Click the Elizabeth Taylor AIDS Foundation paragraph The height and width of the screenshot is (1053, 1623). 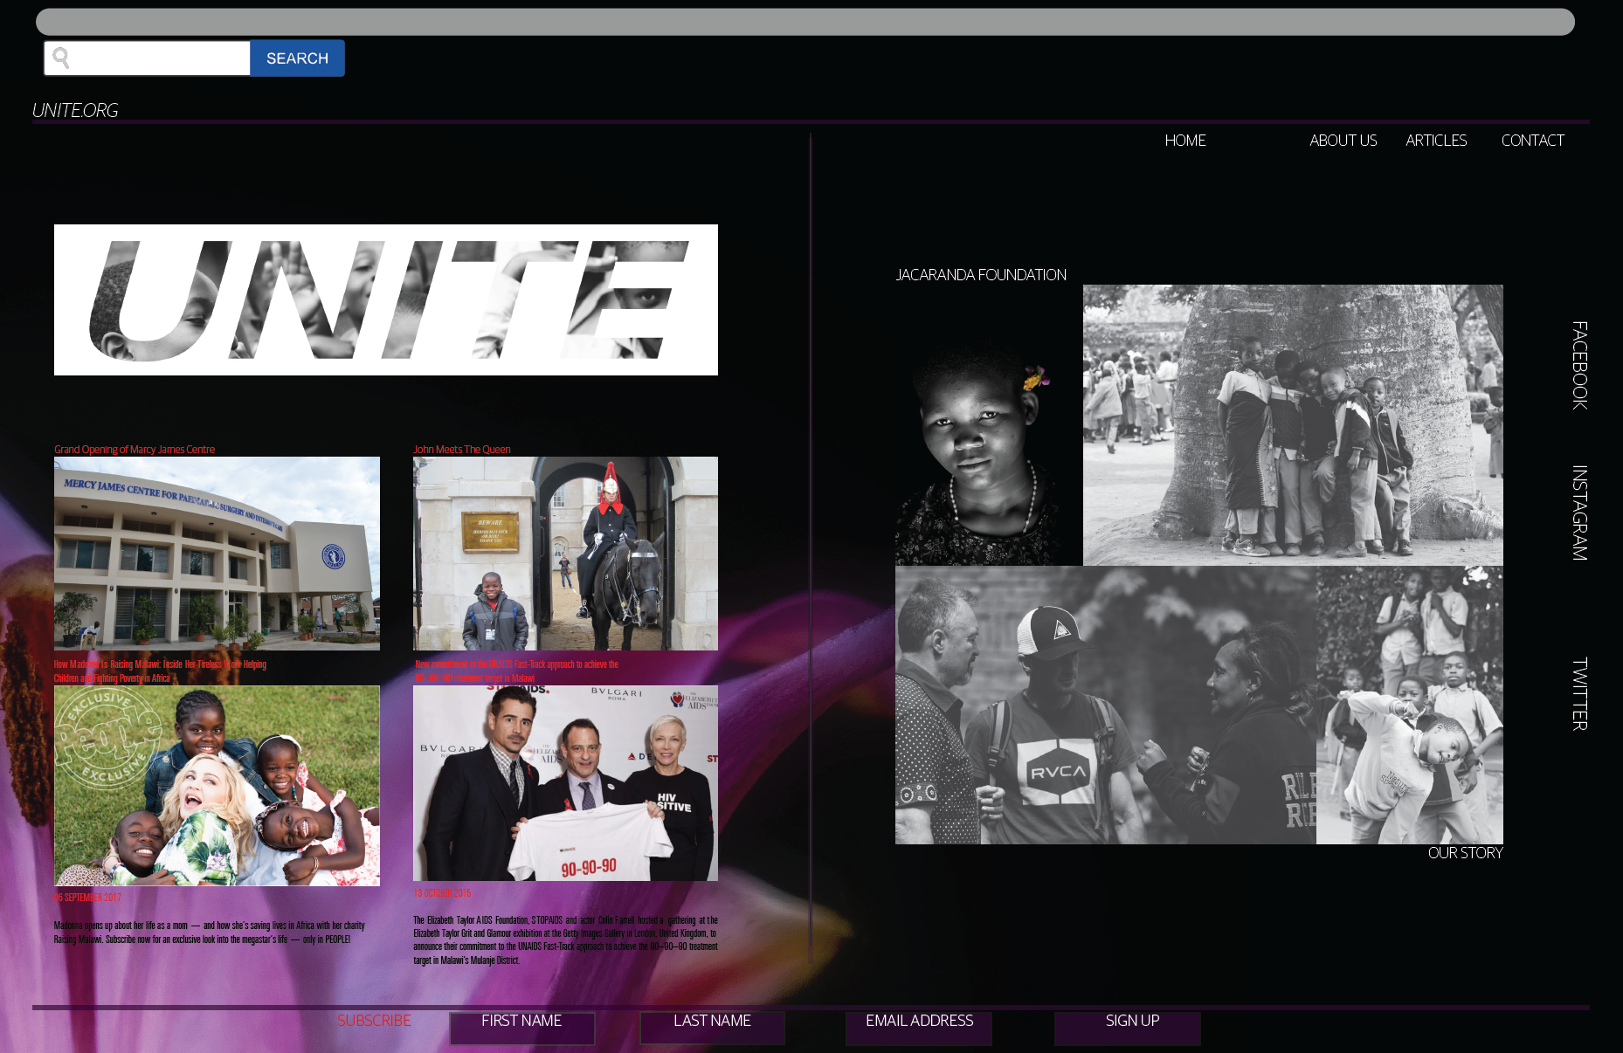(565, 940)
